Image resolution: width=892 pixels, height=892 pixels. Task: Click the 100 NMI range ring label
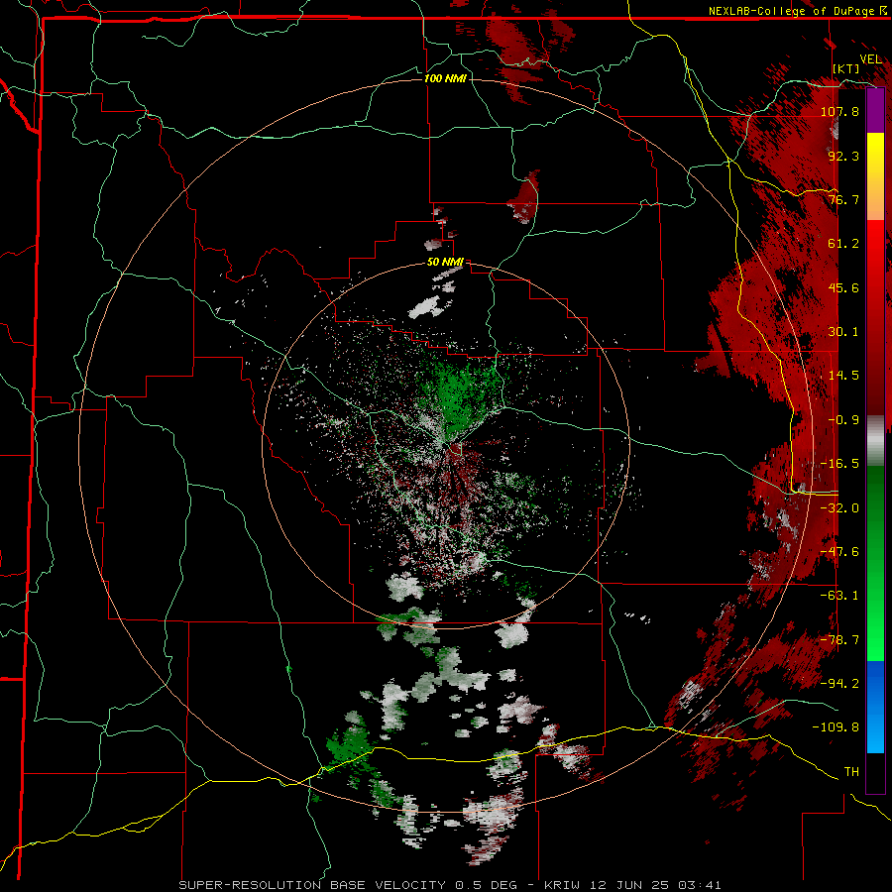coord(445,78)
